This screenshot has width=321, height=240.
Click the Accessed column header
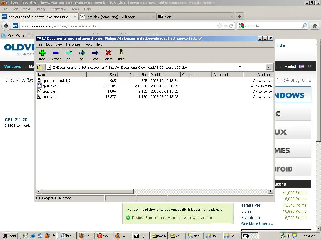pos(227,74)
